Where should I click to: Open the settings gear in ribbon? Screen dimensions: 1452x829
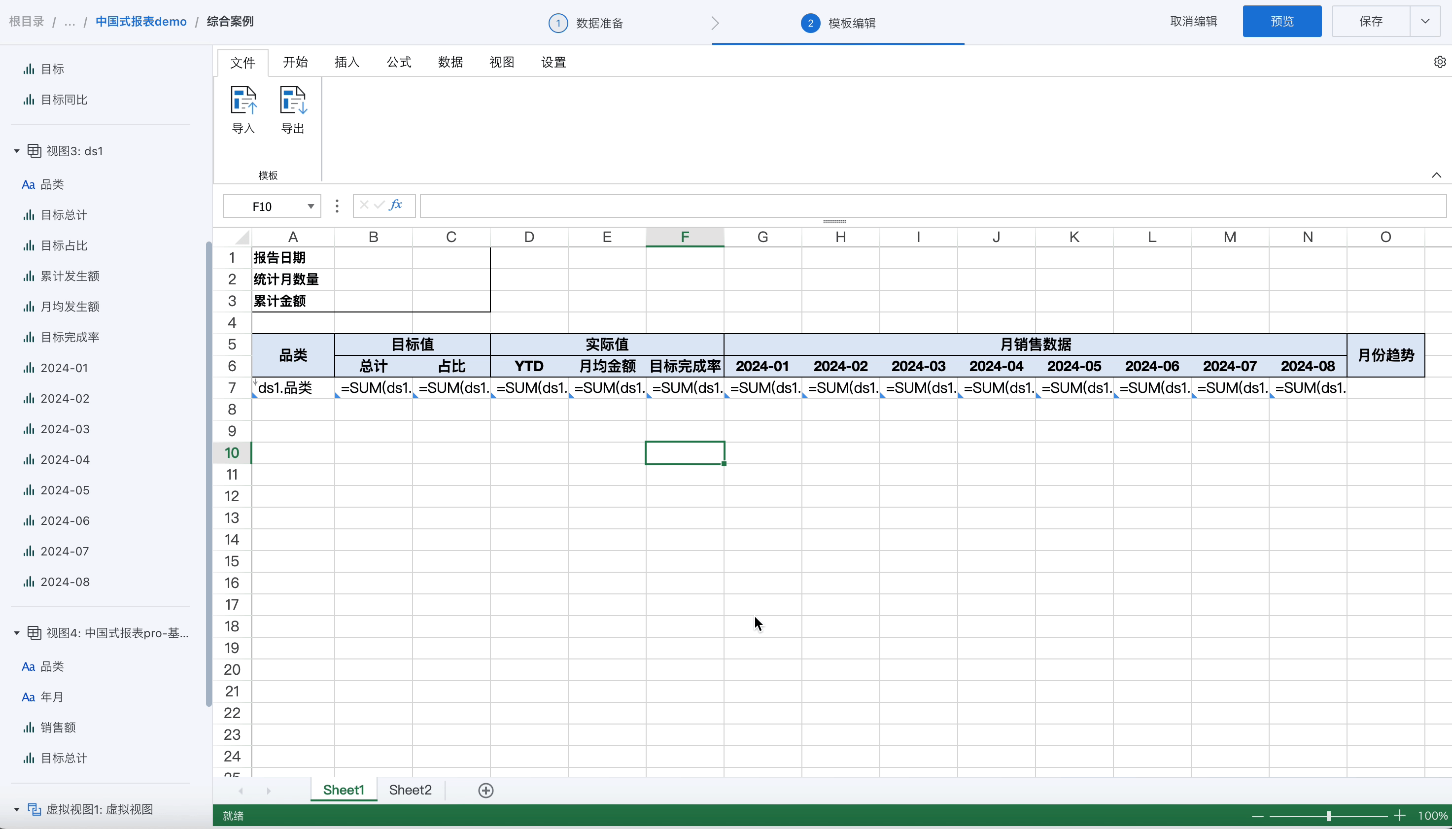tap(1440, 62)
